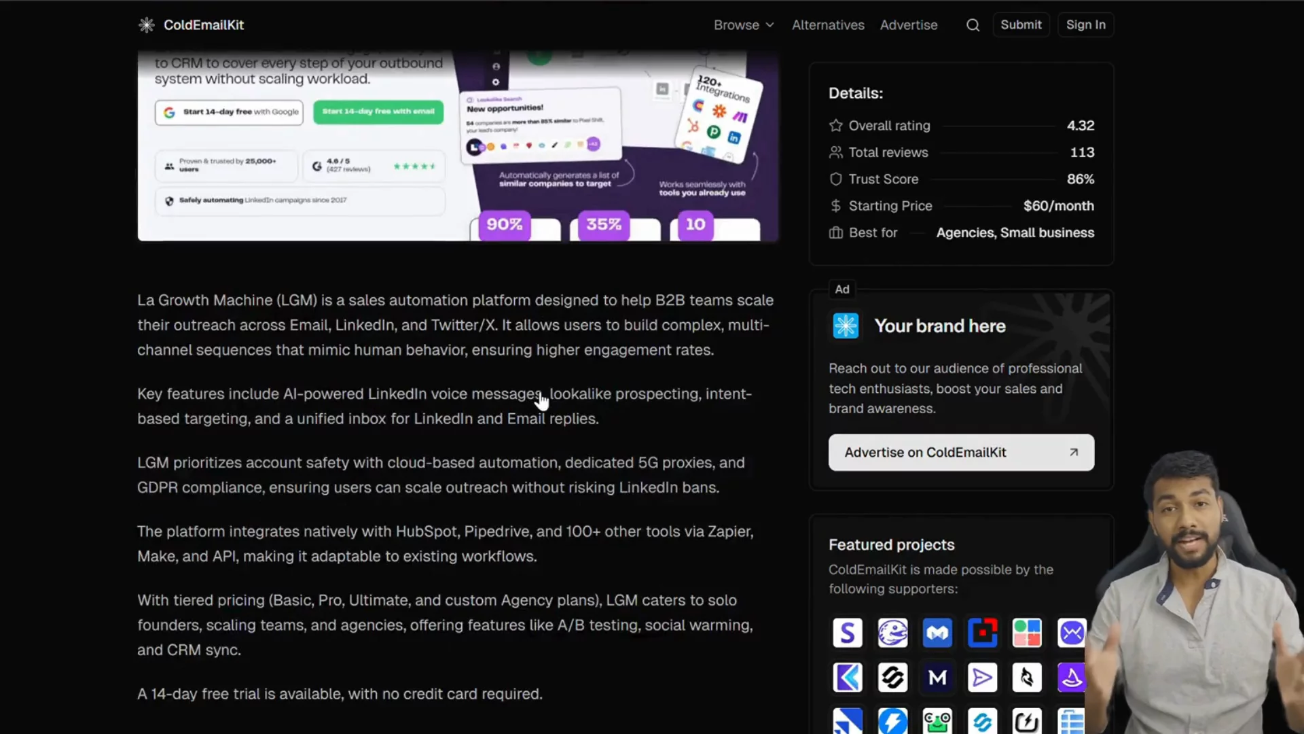Viewport: 1304px width, 734px height.
Task: Select the wizard hat supporter icon
Action: (x=1072, y=677)
